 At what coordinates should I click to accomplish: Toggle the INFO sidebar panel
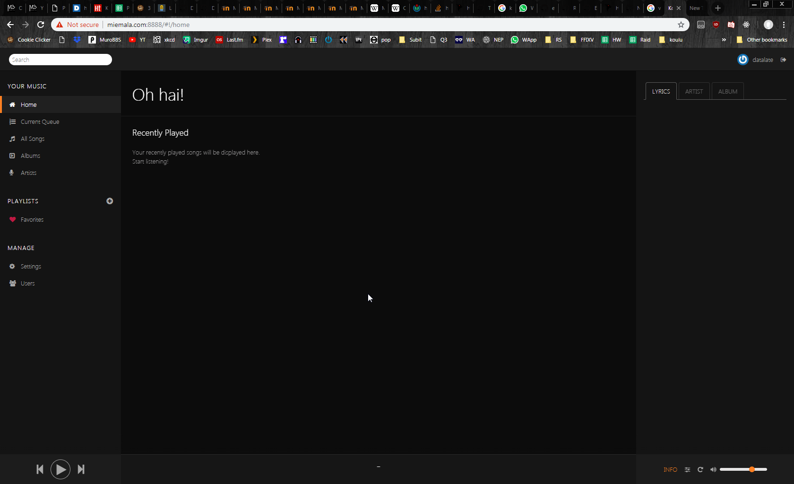coord(670,470)
